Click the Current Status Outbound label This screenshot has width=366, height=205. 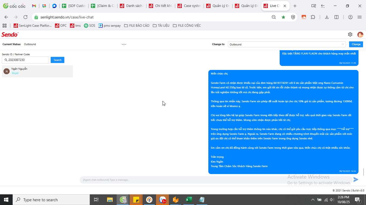(x=30, y=44)
